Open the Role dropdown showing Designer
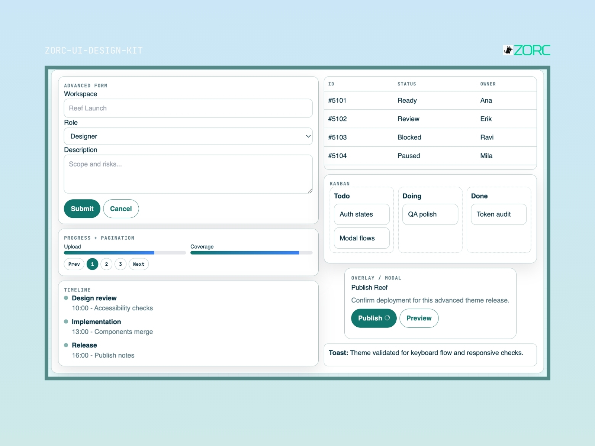Image resolution: width=595 pixels, height=446 pixels. 188,136
